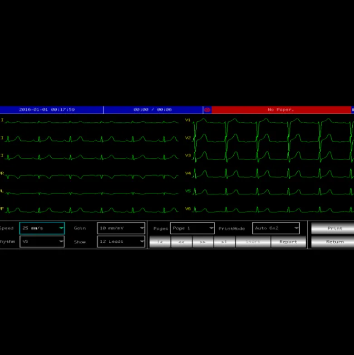Select the V6 lead label
Screen dimensions: 354x355
188,209
